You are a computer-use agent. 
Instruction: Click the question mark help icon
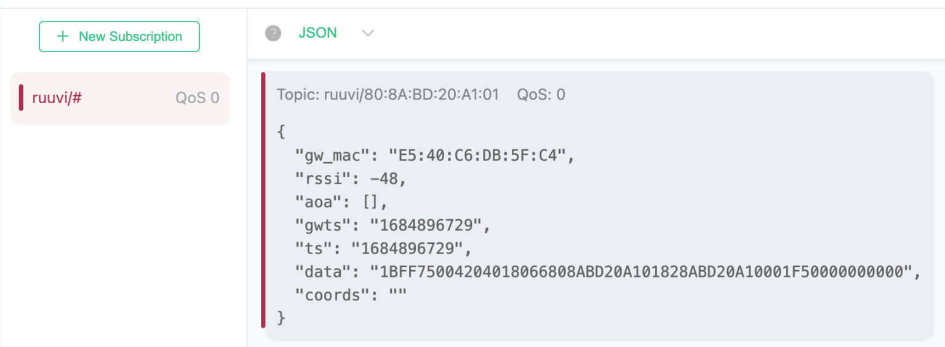[x=273, y=33]
